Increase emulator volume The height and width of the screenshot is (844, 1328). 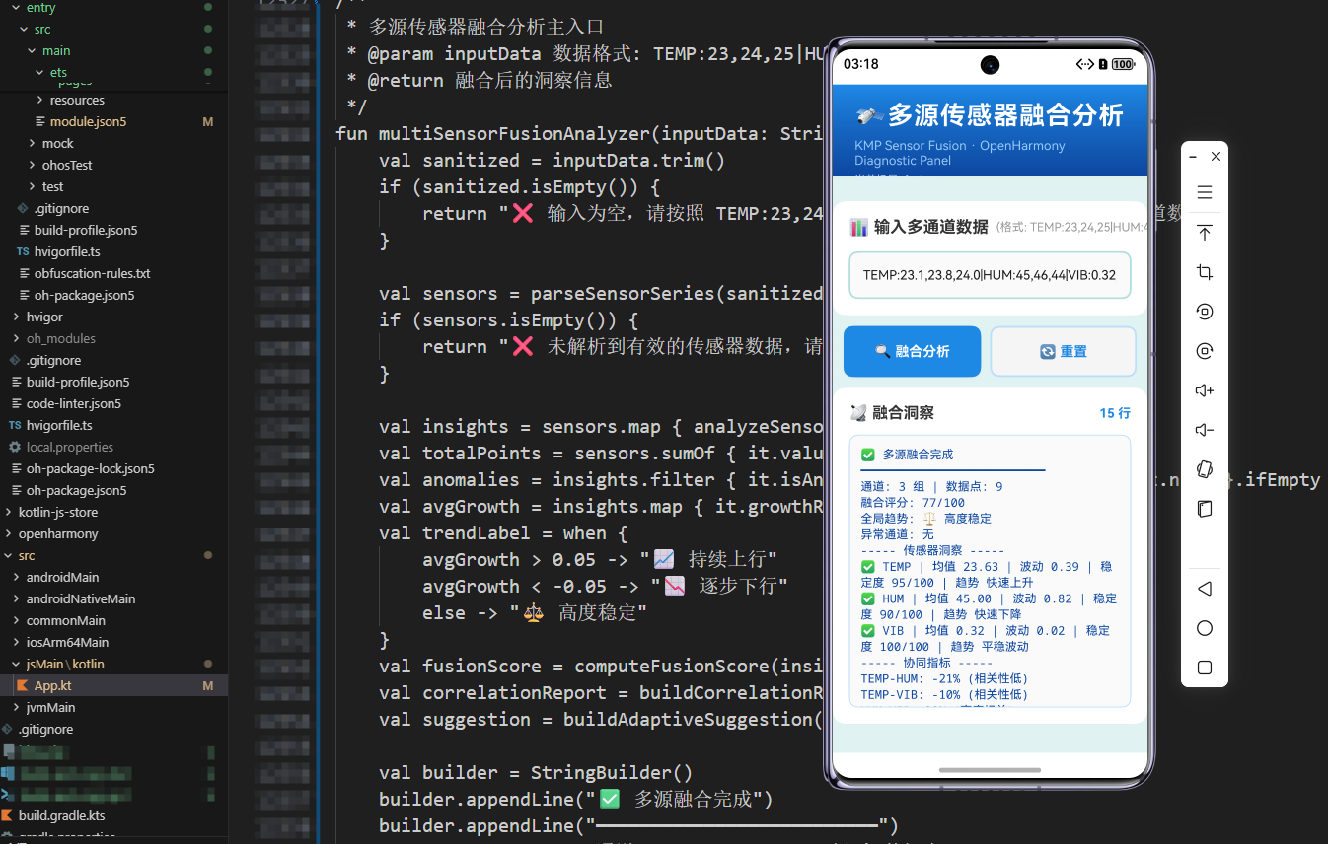tap(1204, 390)
